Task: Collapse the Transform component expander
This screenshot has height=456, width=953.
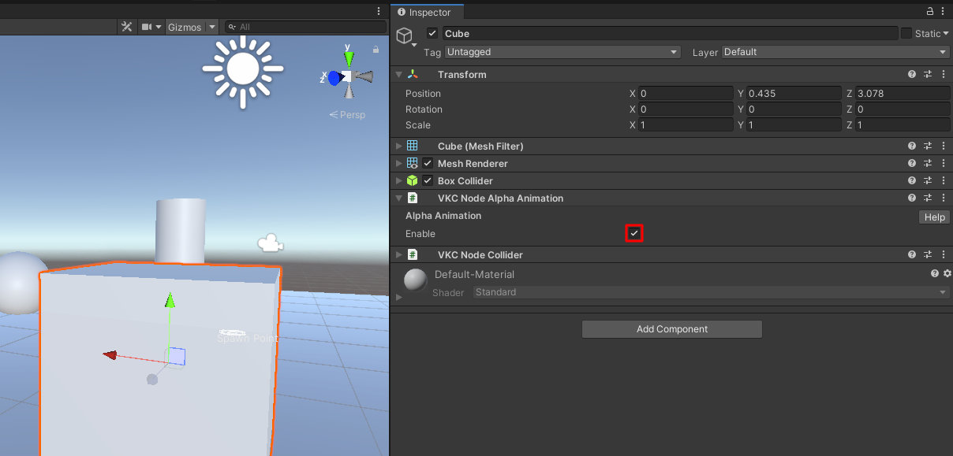Action: click(x=399, y=74)
